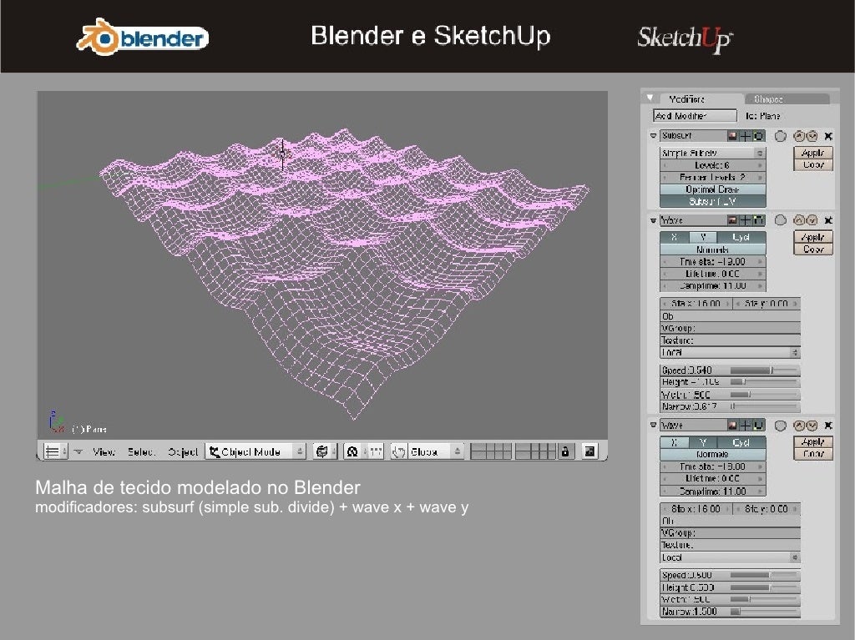
Task: Open Local texture coordinates dropdown of first Wave
Action: coord(730,353)
